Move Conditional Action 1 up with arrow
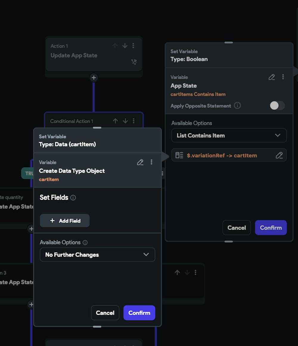The height and width of the screenshot is (346, 298). pos(115,121)
